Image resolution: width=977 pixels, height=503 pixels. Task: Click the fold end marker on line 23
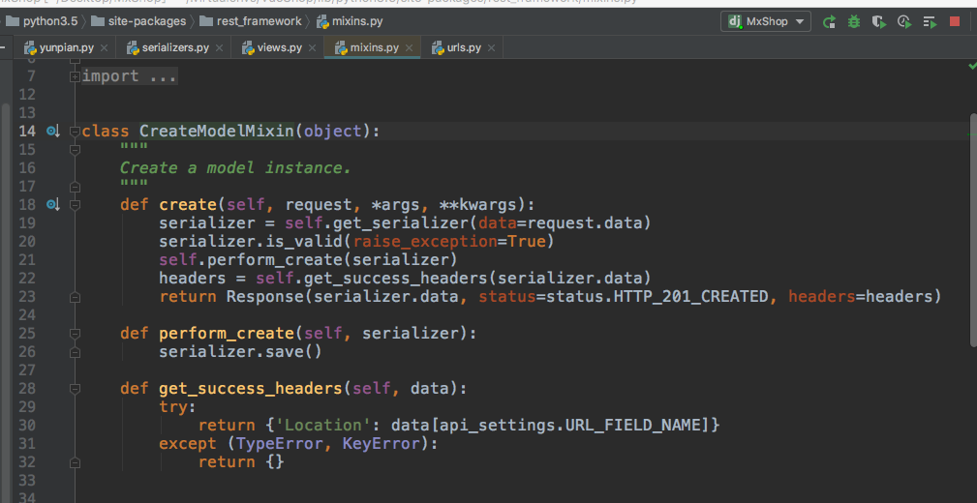pyautogui.click(x=75, y=297)
